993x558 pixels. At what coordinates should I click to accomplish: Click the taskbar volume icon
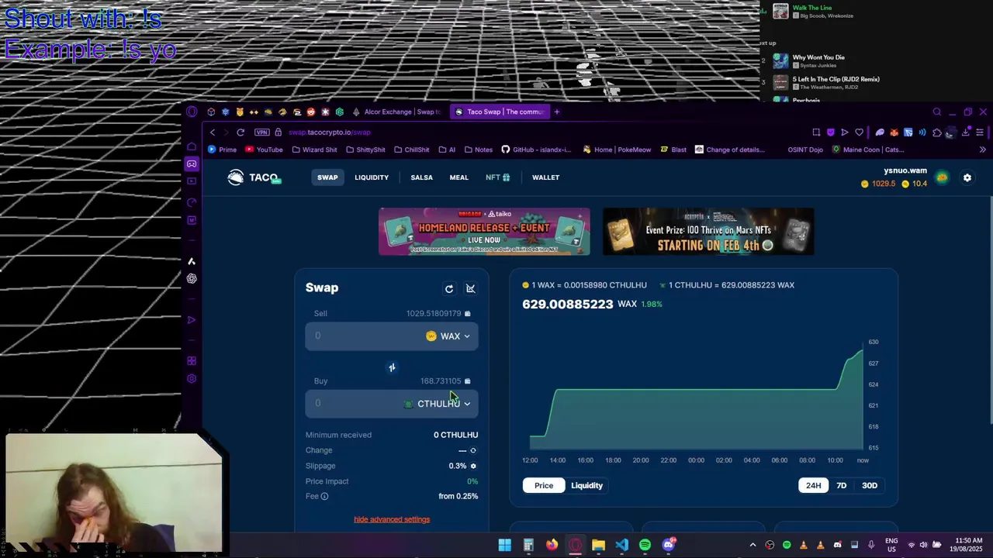coord(923,545)
